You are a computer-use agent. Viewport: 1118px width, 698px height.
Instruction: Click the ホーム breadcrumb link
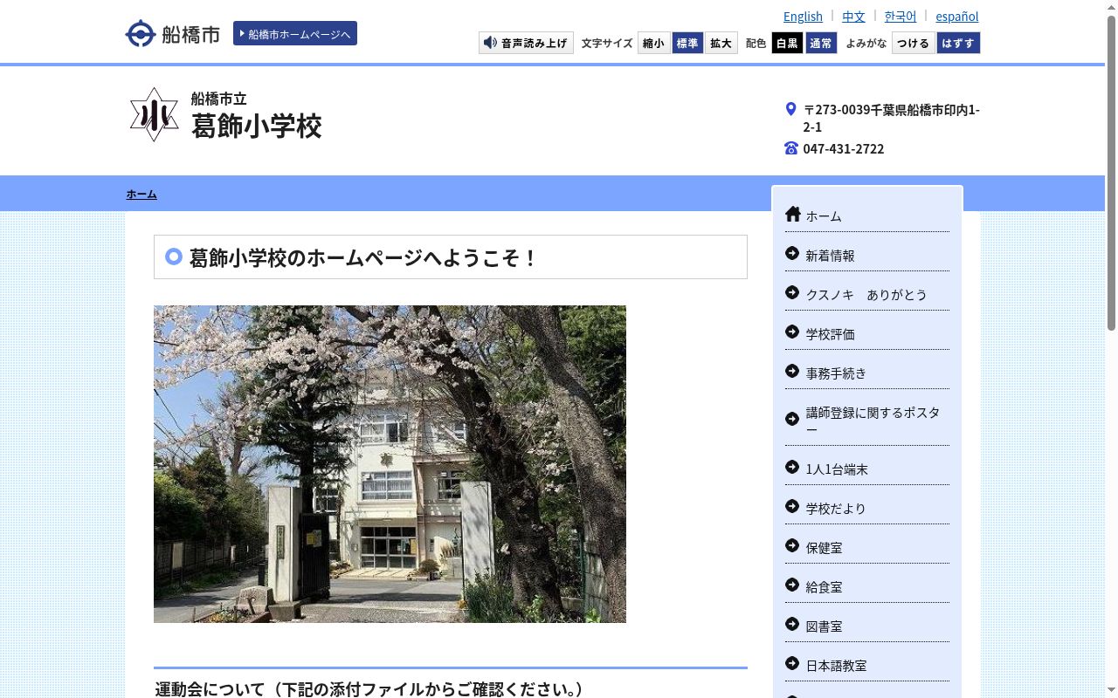141,194
